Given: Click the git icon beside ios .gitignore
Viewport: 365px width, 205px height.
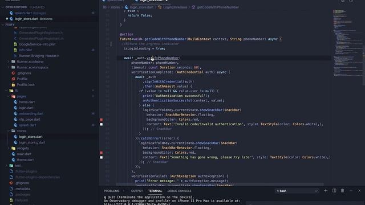Looking at the screenshot, I should [x=13, y=73].
